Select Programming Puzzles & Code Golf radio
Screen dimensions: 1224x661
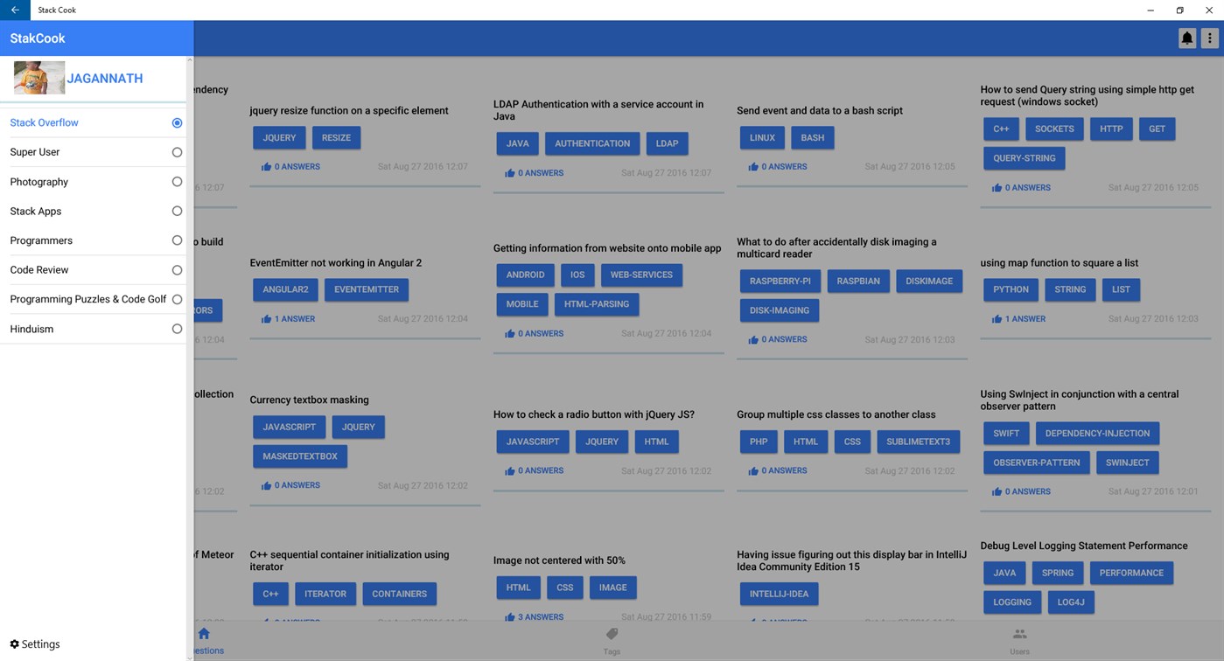pyautogui.click(x=177, y=299)
